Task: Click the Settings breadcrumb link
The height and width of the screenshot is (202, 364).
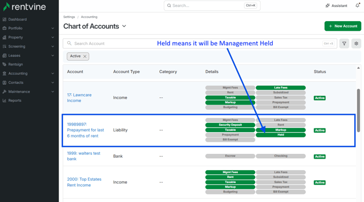Action: tap(69, 17)
